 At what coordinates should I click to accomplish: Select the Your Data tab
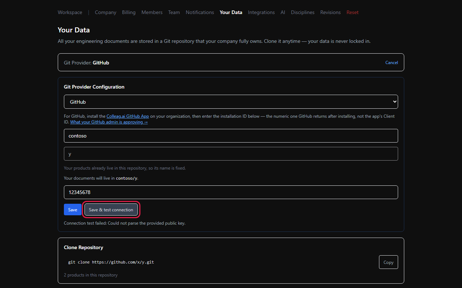[231, 12]
